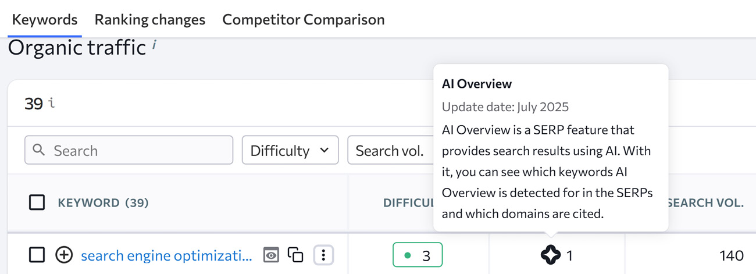Open the three-dot menu for the keyword row
The width and height of the screenshot is (756, 274).
(323, 255)
